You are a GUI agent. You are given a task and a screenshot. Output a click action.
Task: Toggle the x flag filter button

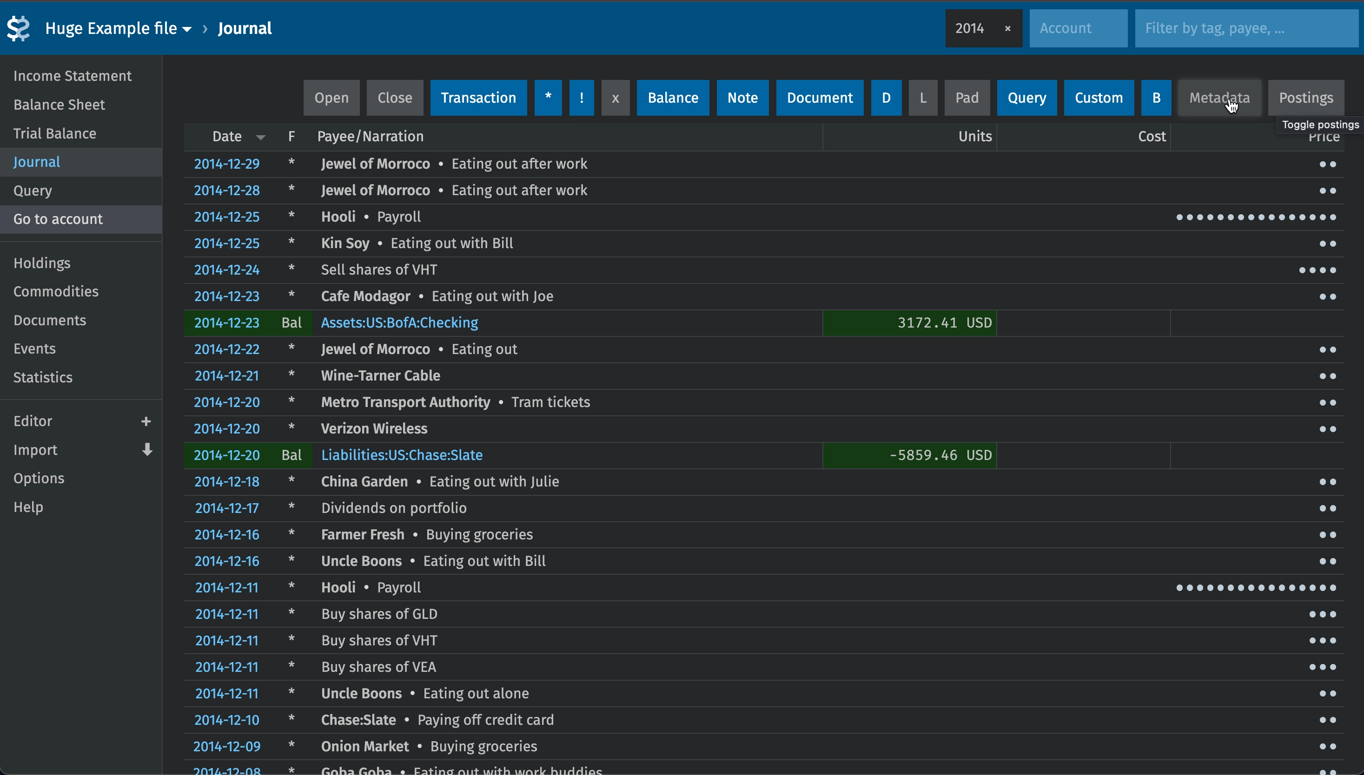[615, 98]
